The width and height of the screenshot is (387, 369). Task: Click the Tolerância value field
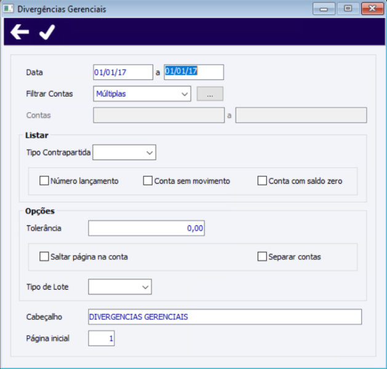click(x=146, y=228)
